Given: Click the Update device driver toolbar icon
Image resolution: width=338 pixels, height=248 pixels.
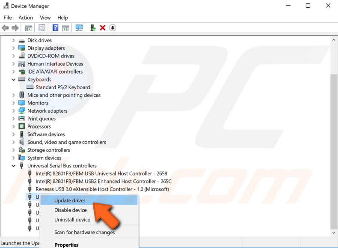Looking at the screenshot, I should tap(93, 28).
